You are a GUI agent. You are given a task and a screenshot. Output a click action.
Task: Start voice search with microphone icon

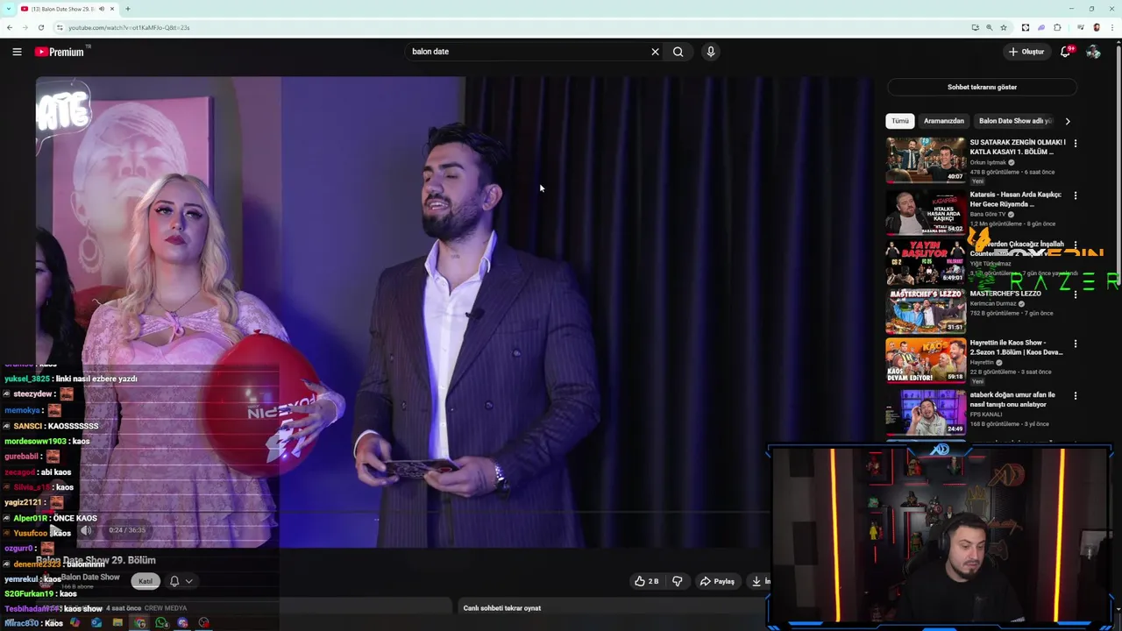711,52
